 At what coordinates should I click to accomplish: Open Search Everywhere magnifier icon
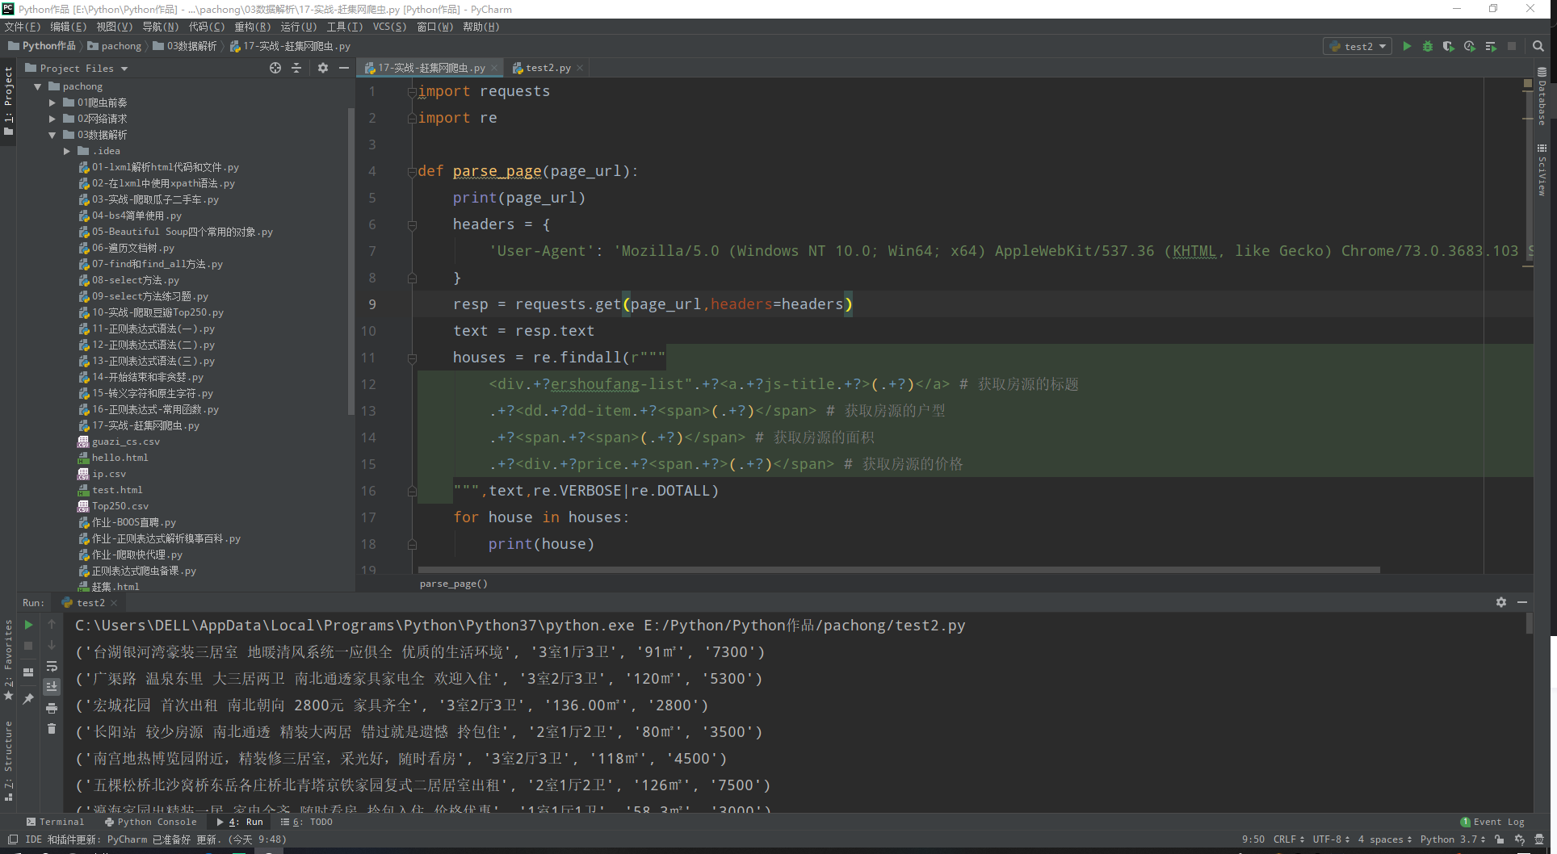click(1538, 47)
